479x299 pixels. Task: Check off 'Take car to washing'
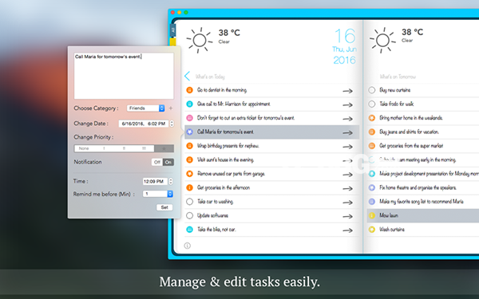coord(189,202)
